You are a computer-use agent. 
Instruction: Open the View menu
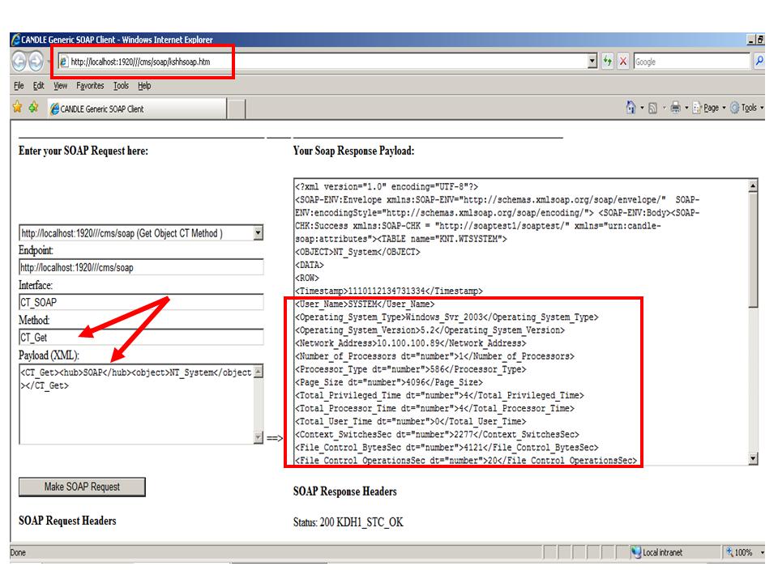click(61, 86)
